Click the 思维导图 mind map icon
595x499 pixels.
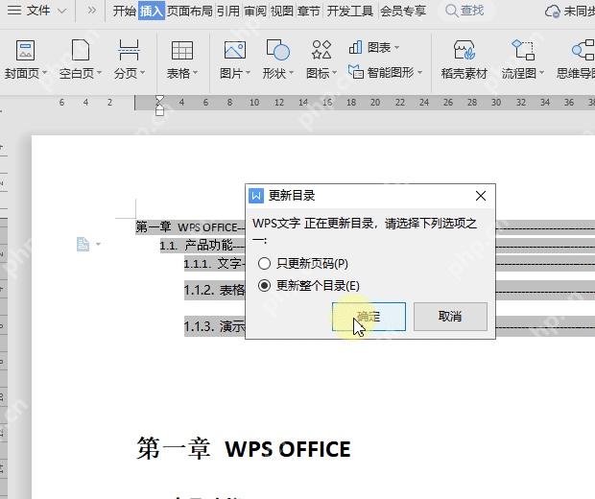[583, 50]
